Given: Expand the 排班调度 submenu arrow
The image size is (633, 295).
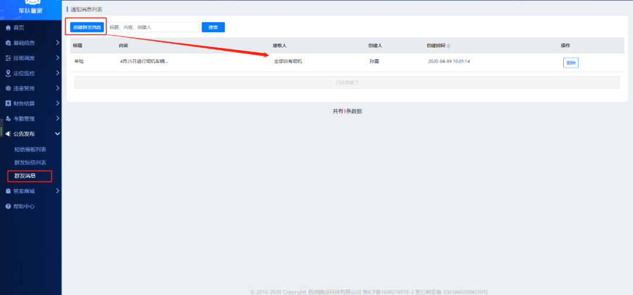Looking at the screenshot, I should 57,58.
